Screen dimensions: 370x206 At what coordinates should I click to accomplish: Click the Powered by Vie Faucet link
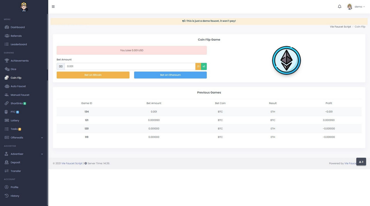350,163
